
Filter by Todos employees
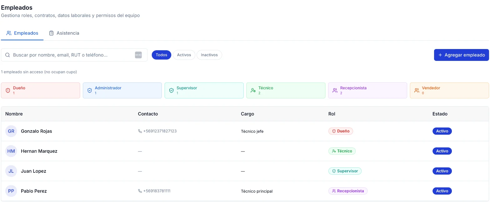click(x=162, y=55)
